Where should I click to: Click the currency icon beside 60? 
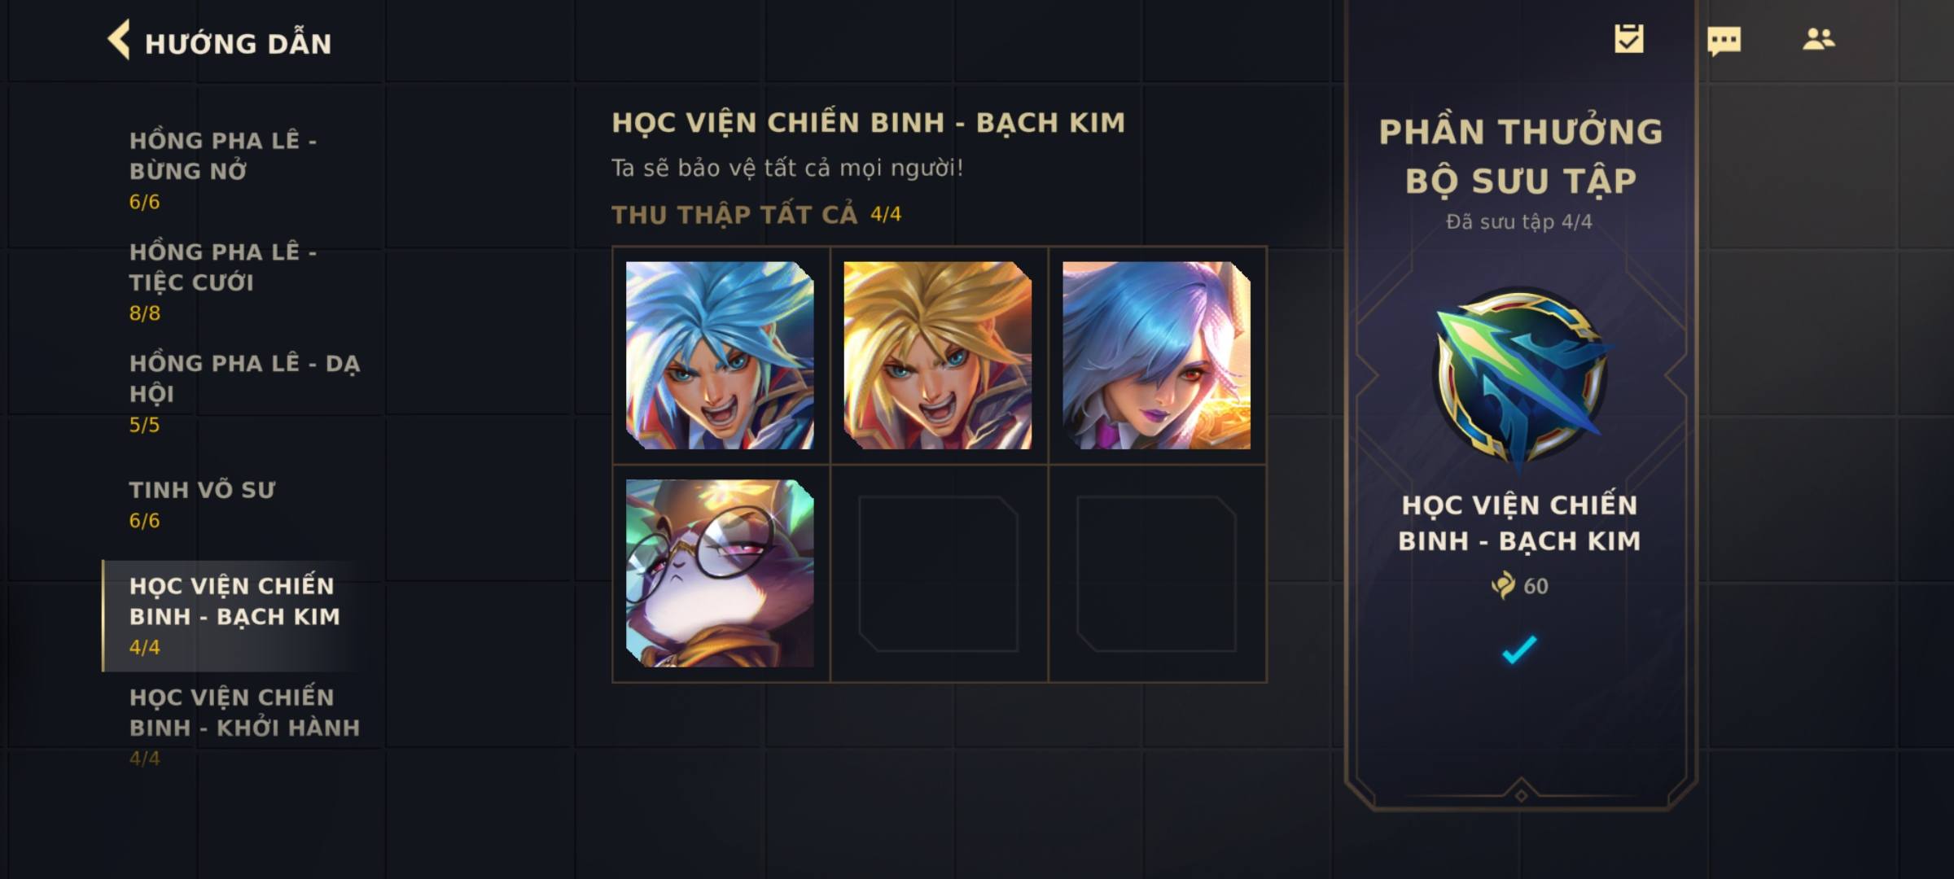coord(1503,585)
